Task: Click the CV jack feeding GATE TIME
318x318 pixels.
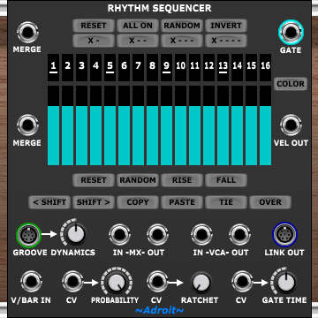Action: tap(242, 282)
